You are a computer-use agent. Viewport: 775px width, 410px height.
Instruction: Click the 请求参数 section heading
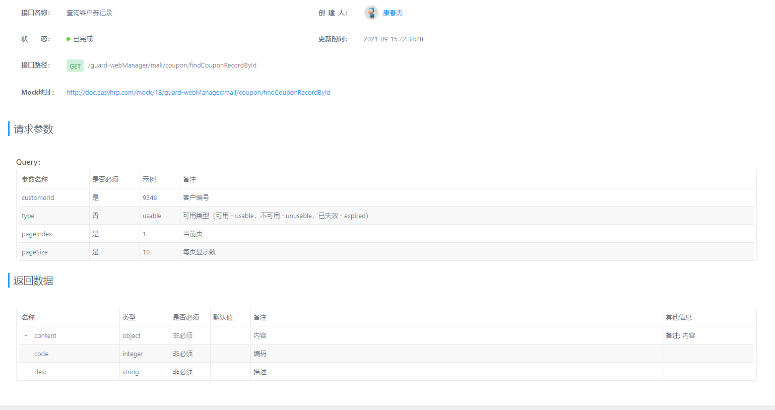(x=34, y=129)
